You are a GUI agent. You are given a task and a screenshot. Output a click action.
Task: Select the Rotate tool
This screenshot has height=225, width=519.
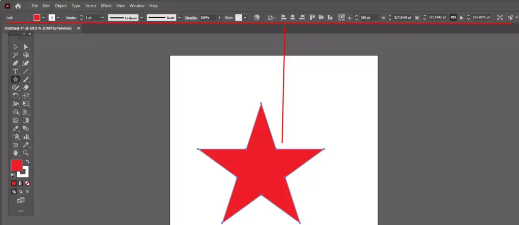tap(16, 96)
